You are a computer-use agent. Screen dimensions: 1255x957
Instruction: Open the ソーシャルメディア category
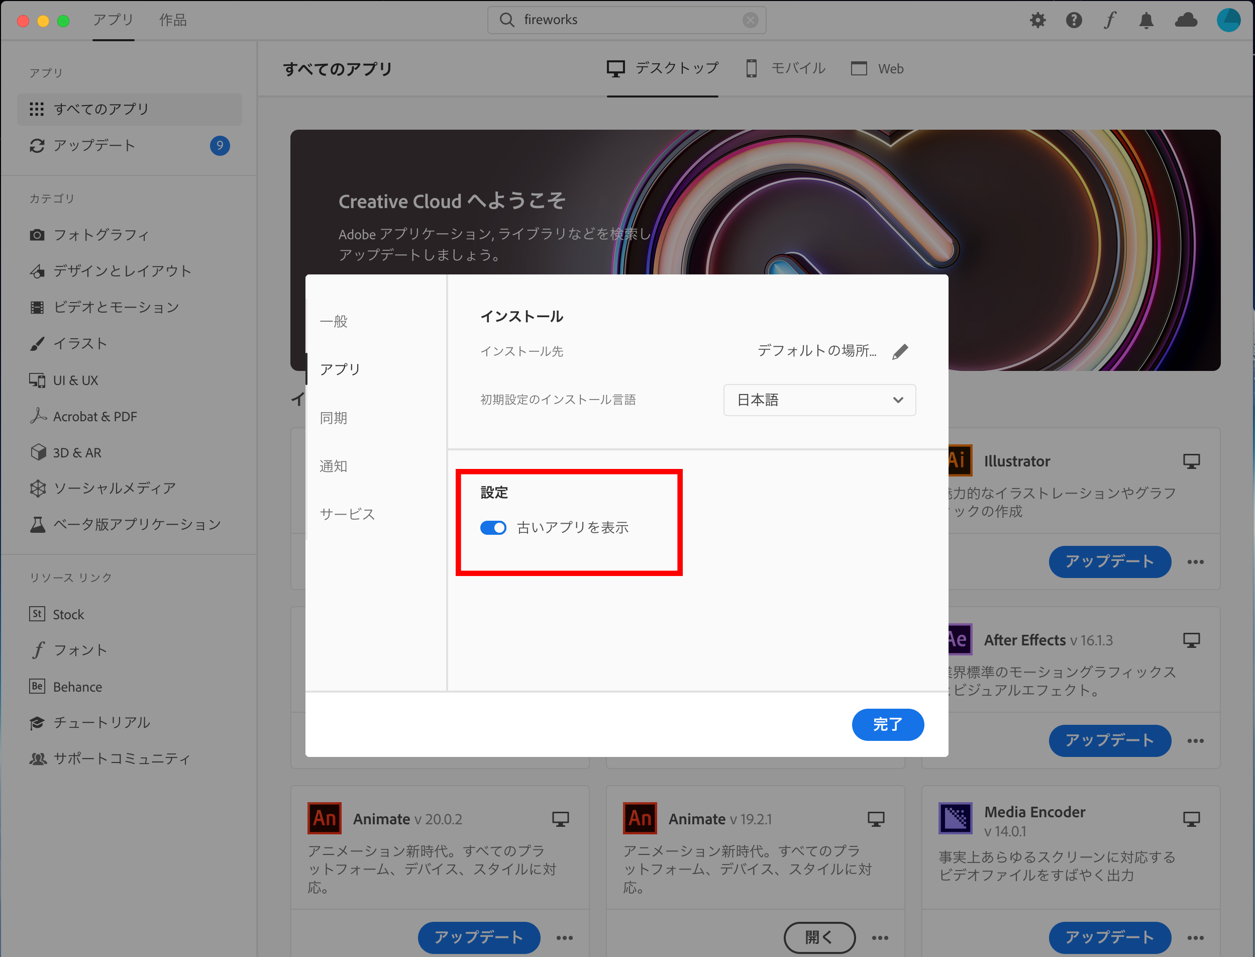[x=102, y=488]
